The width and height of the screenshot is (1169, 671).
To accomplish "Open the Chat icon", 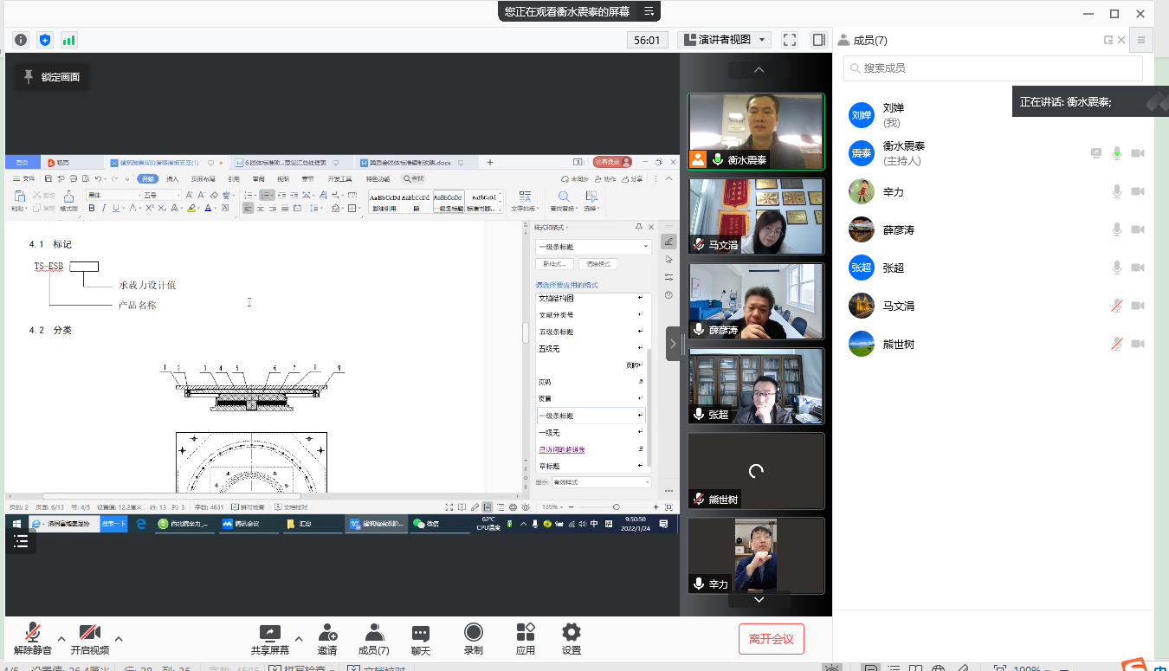I will click(421, 633).
